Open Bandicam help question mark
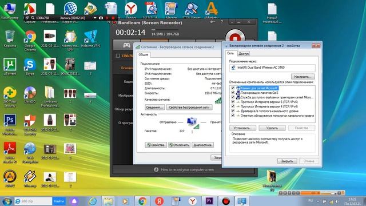Image resolution: width=366 pixels, height=206 pixels. coord(221,22)
